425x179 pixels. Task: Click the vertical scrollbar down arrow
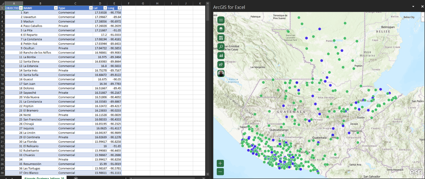tap(208, 174)
